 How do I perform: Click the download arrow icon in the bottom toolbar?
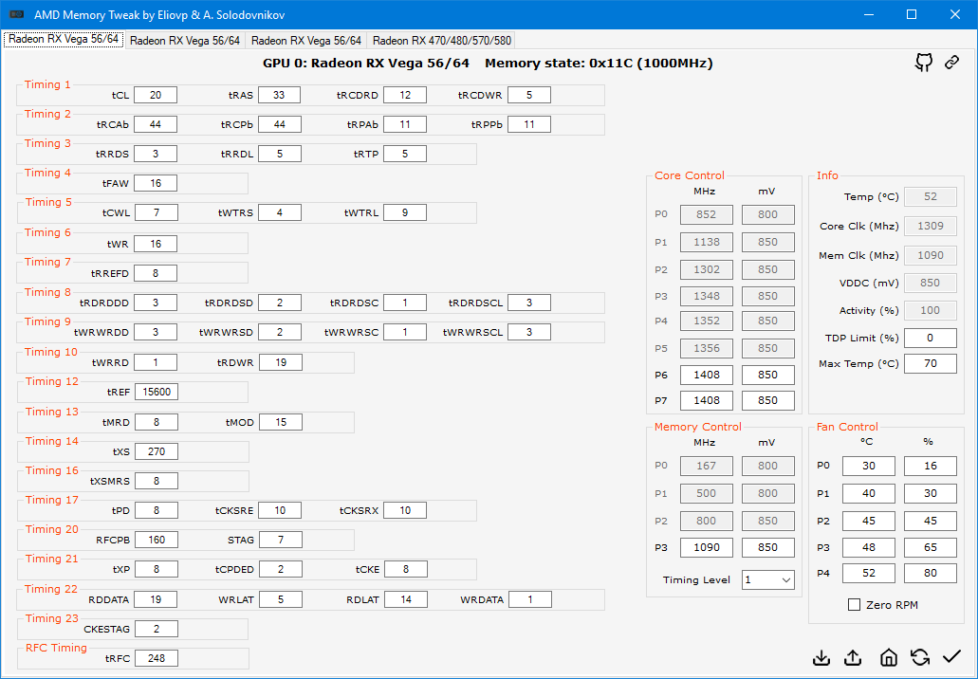[822, 657]
